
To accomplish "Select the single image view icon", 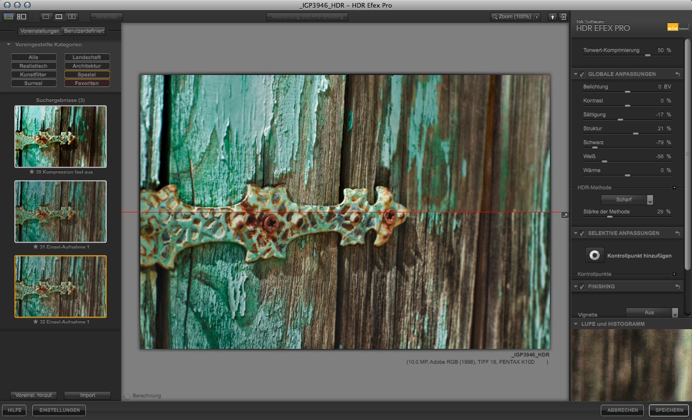I will tap(46, 16).
